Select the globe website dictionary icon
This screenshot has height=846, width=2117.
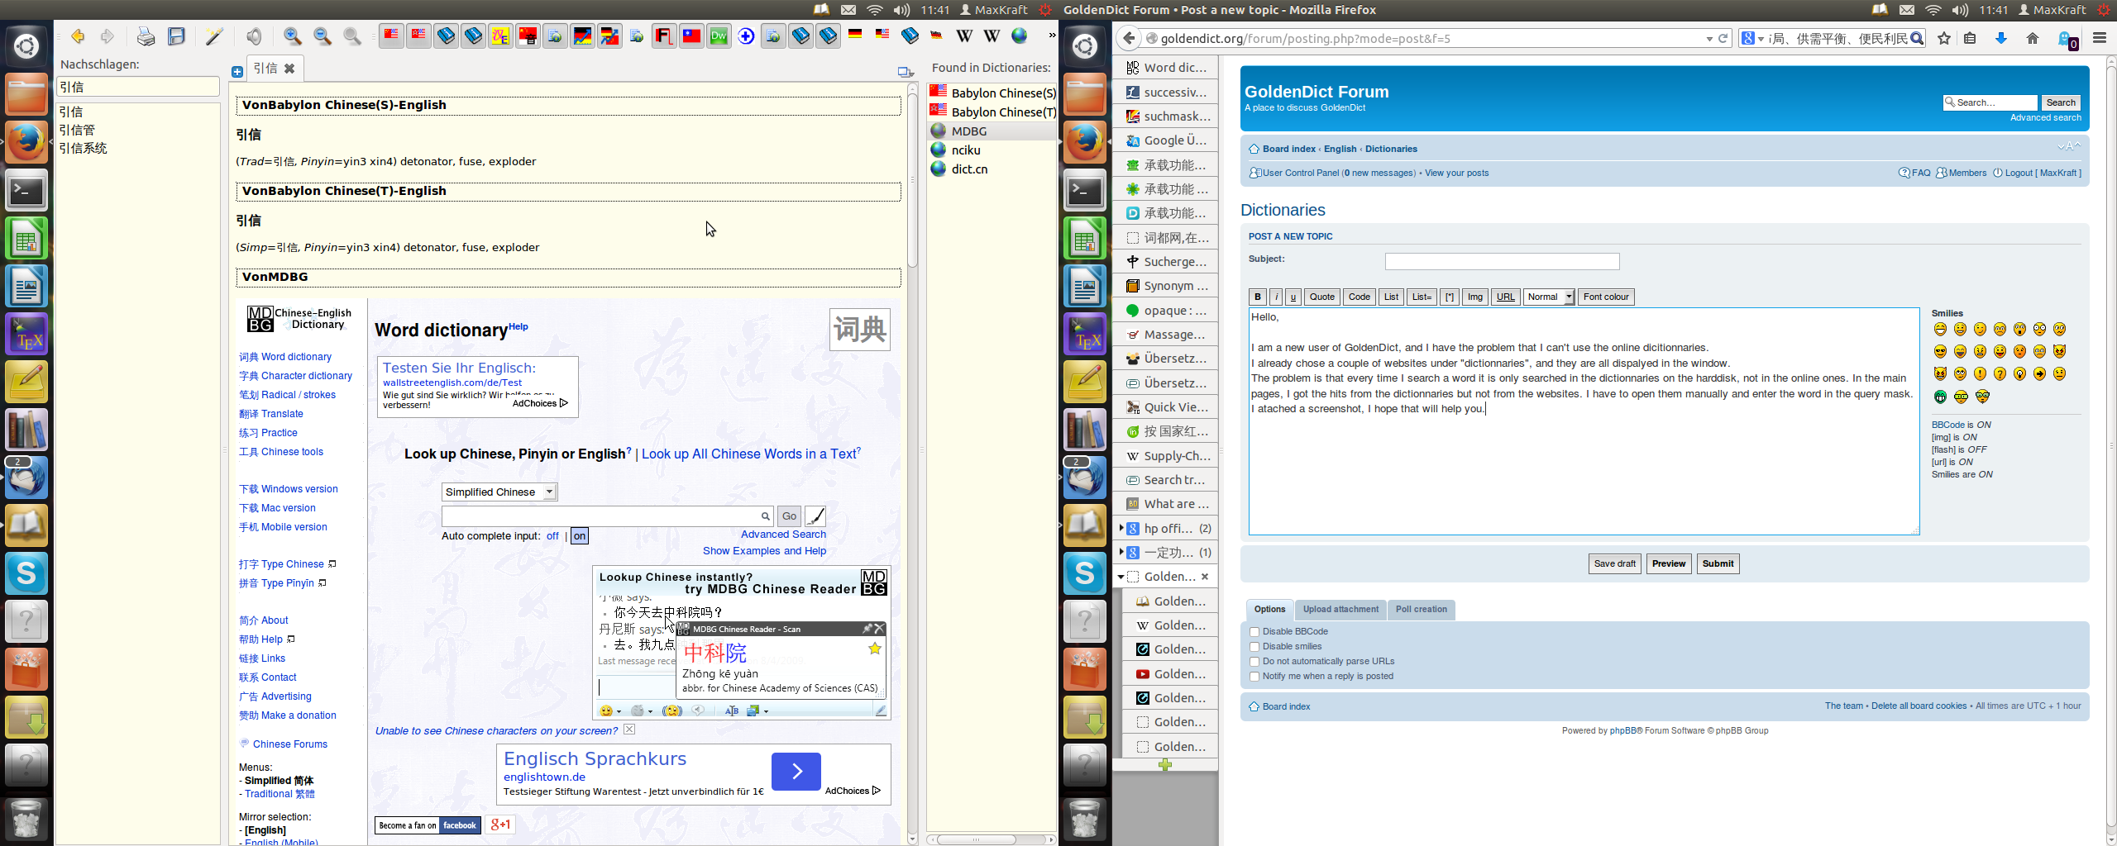pos(1020,36)
